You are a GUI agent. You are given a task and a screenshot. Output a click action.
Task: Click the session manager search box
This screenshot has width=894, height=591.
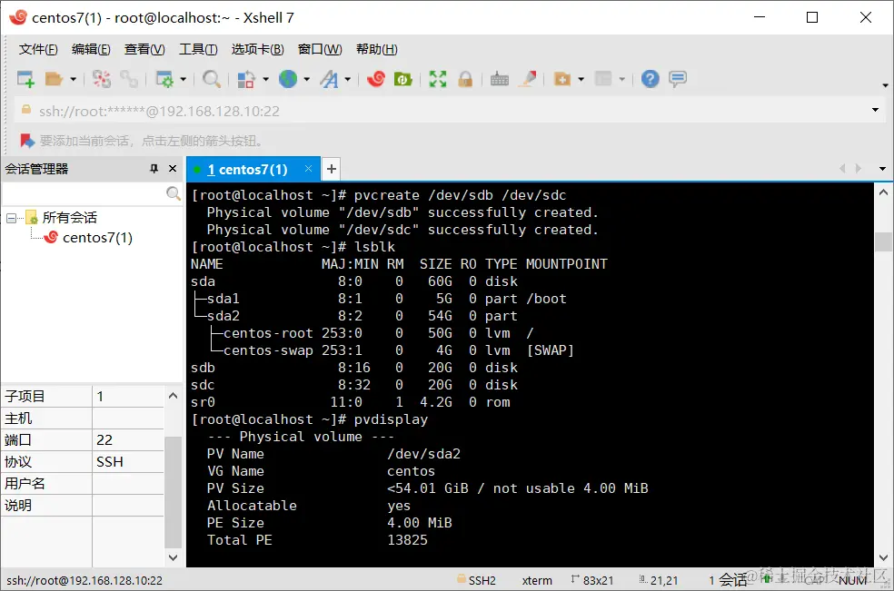[x=84, y=193]
